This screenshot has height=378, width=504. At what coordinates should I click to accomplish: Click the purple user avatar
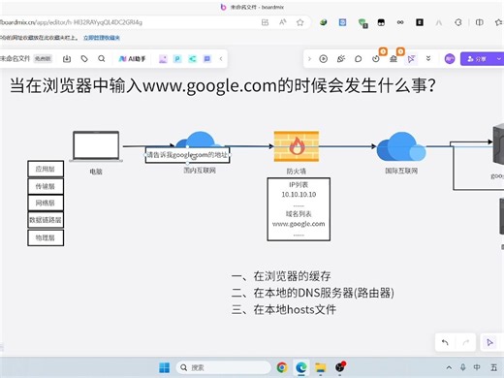[x=450, y=59]
